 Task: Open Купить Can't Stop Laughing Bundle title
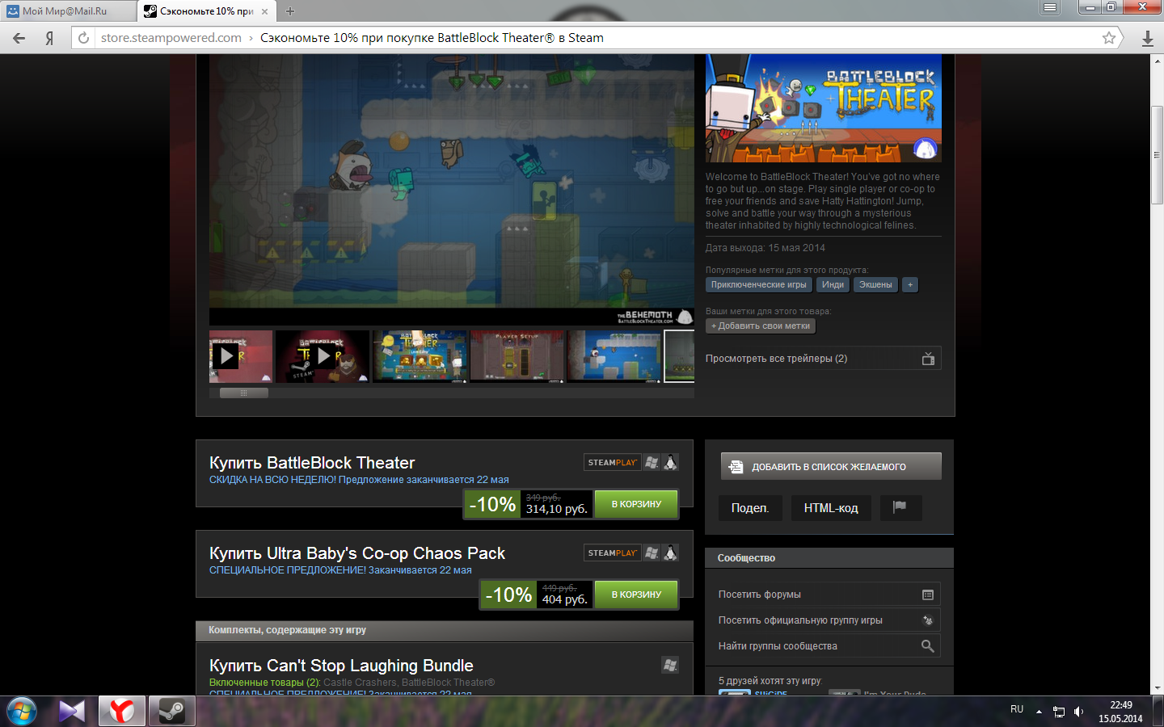(x=341, y=666)
